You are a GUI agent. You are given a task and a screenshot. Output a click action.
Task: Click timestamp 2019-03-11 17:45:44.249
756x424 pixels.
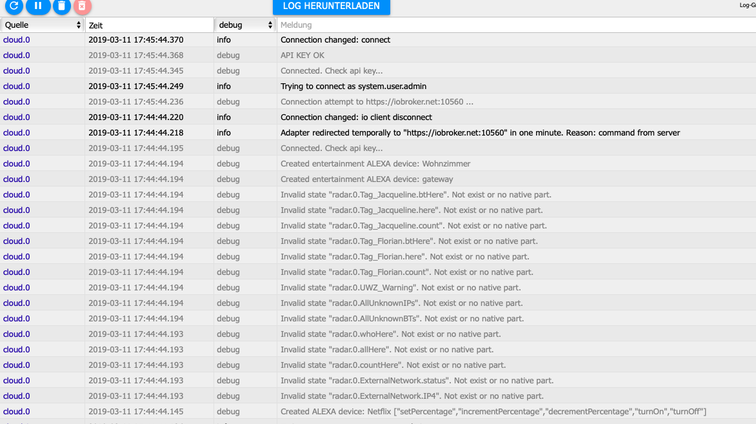tap(136, 86)
